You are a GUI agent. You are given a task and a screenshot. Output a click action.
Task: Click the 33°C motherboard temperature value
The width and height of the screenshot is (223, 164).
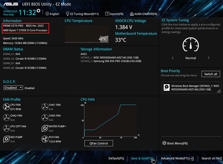click(x=121, y=40)
